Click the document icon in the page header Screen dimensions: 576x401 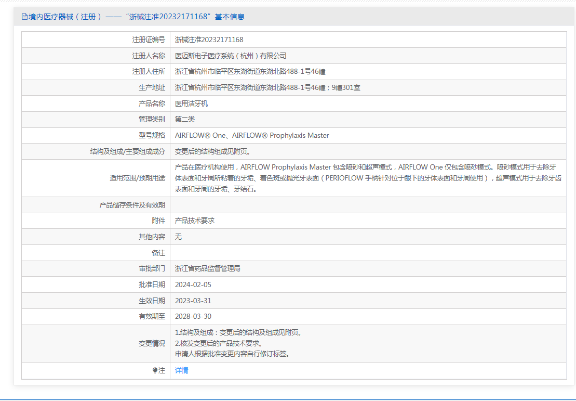pyautogui.click(x=24, y=17)
